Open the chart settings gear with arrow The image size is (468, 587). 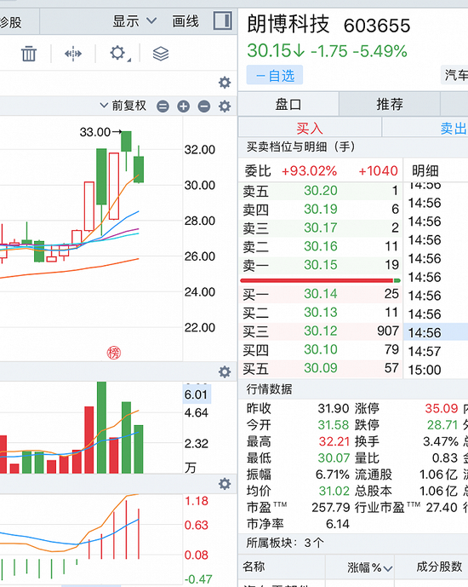point(119,54)
